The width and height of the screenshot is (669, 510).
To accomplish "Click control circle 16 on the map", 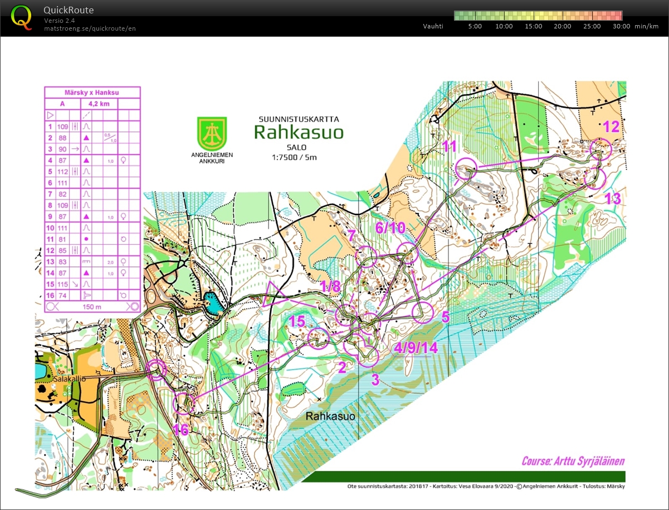I will (184, 404).
